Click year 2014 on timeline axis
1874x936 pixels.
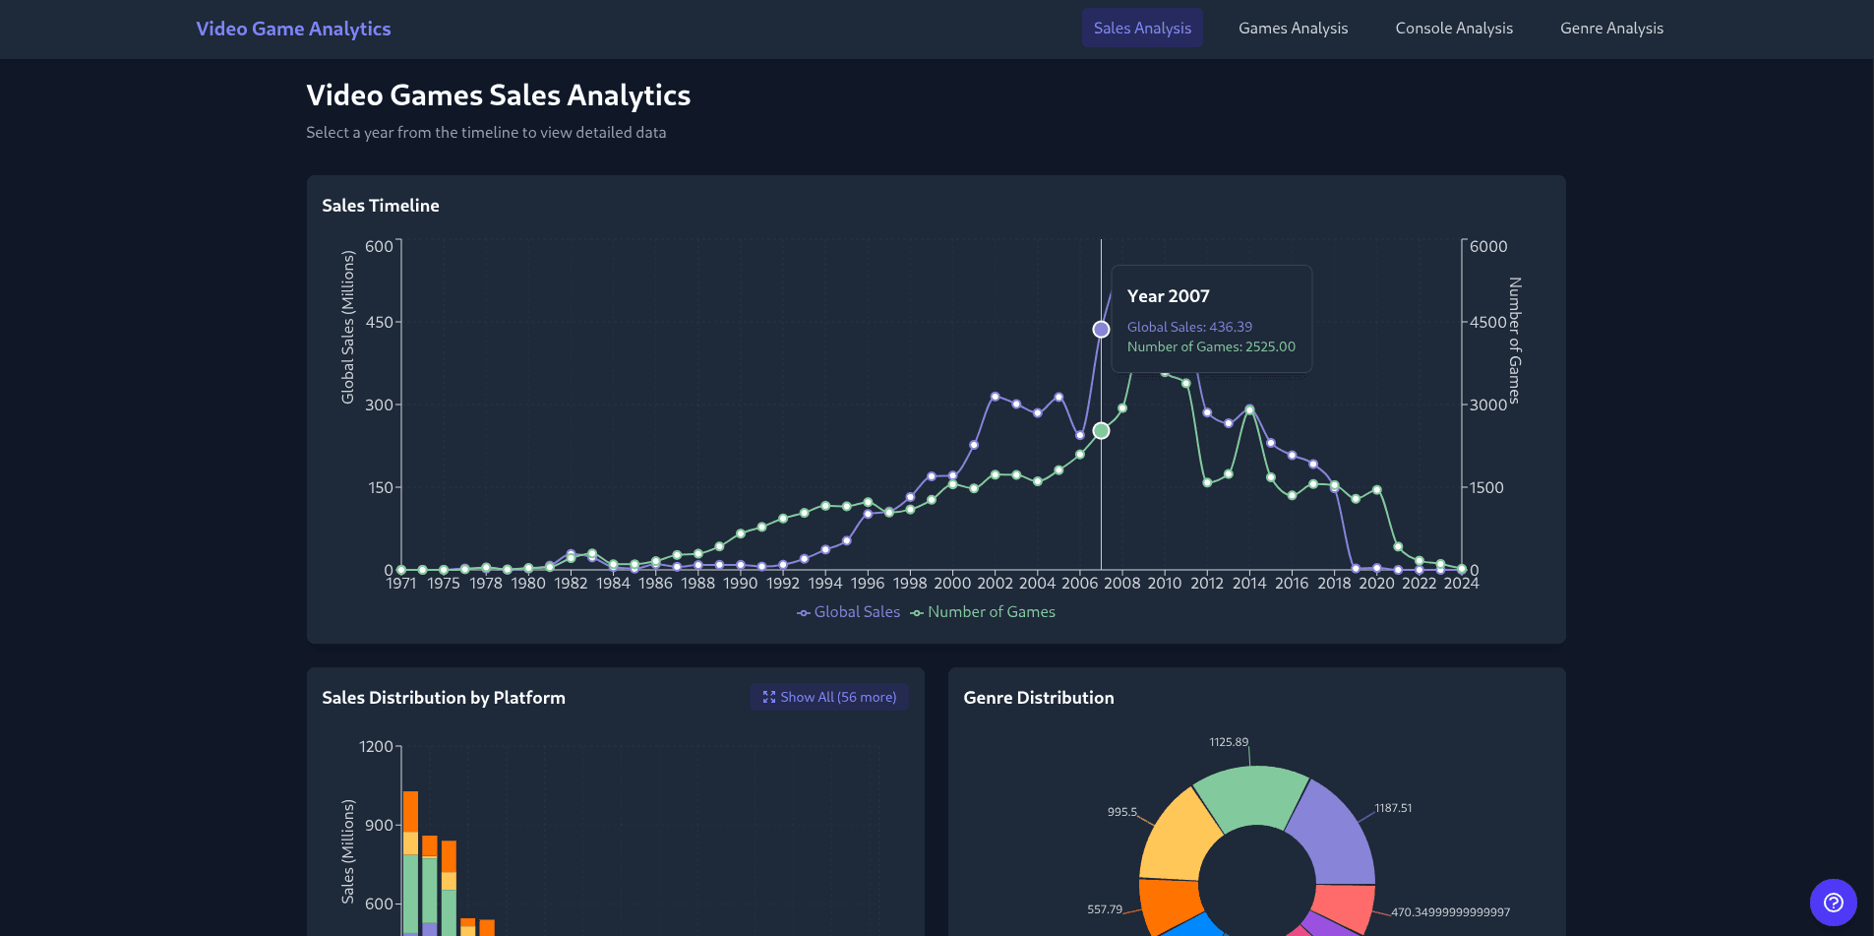1249,584
